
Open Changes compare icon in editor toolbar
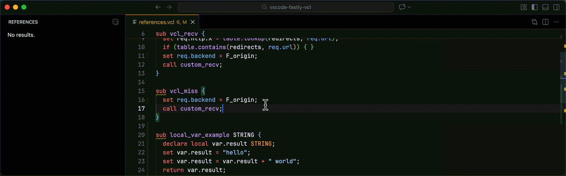point(535,22)
